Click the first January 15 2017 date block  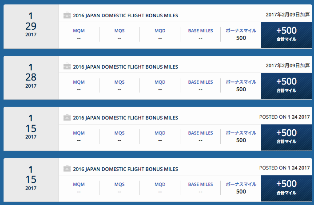[31, 129]
